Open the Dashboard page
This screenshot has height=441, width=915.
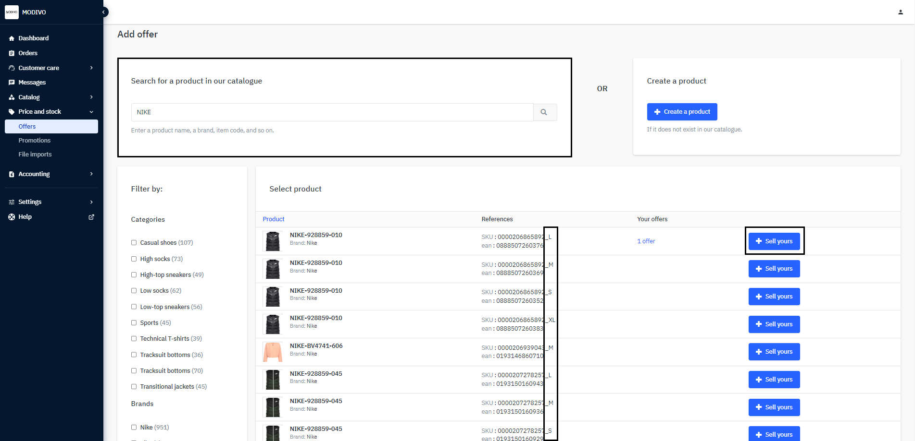(x=33, y=38)
